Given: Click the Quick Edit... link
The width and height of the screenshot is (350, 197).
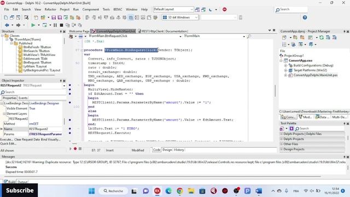Looking at the screenshot, I should click(8, 143).
